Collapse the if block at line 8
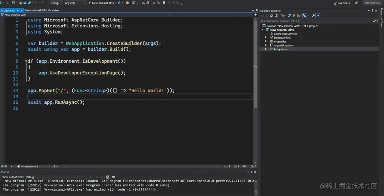Viewport: 384px width, 196px height. click(x=26, y=61)
